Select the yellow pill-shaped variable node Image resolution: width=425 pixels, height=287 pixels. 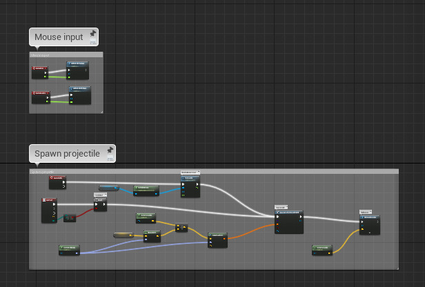pyautogui.click(x=123, y=235)
